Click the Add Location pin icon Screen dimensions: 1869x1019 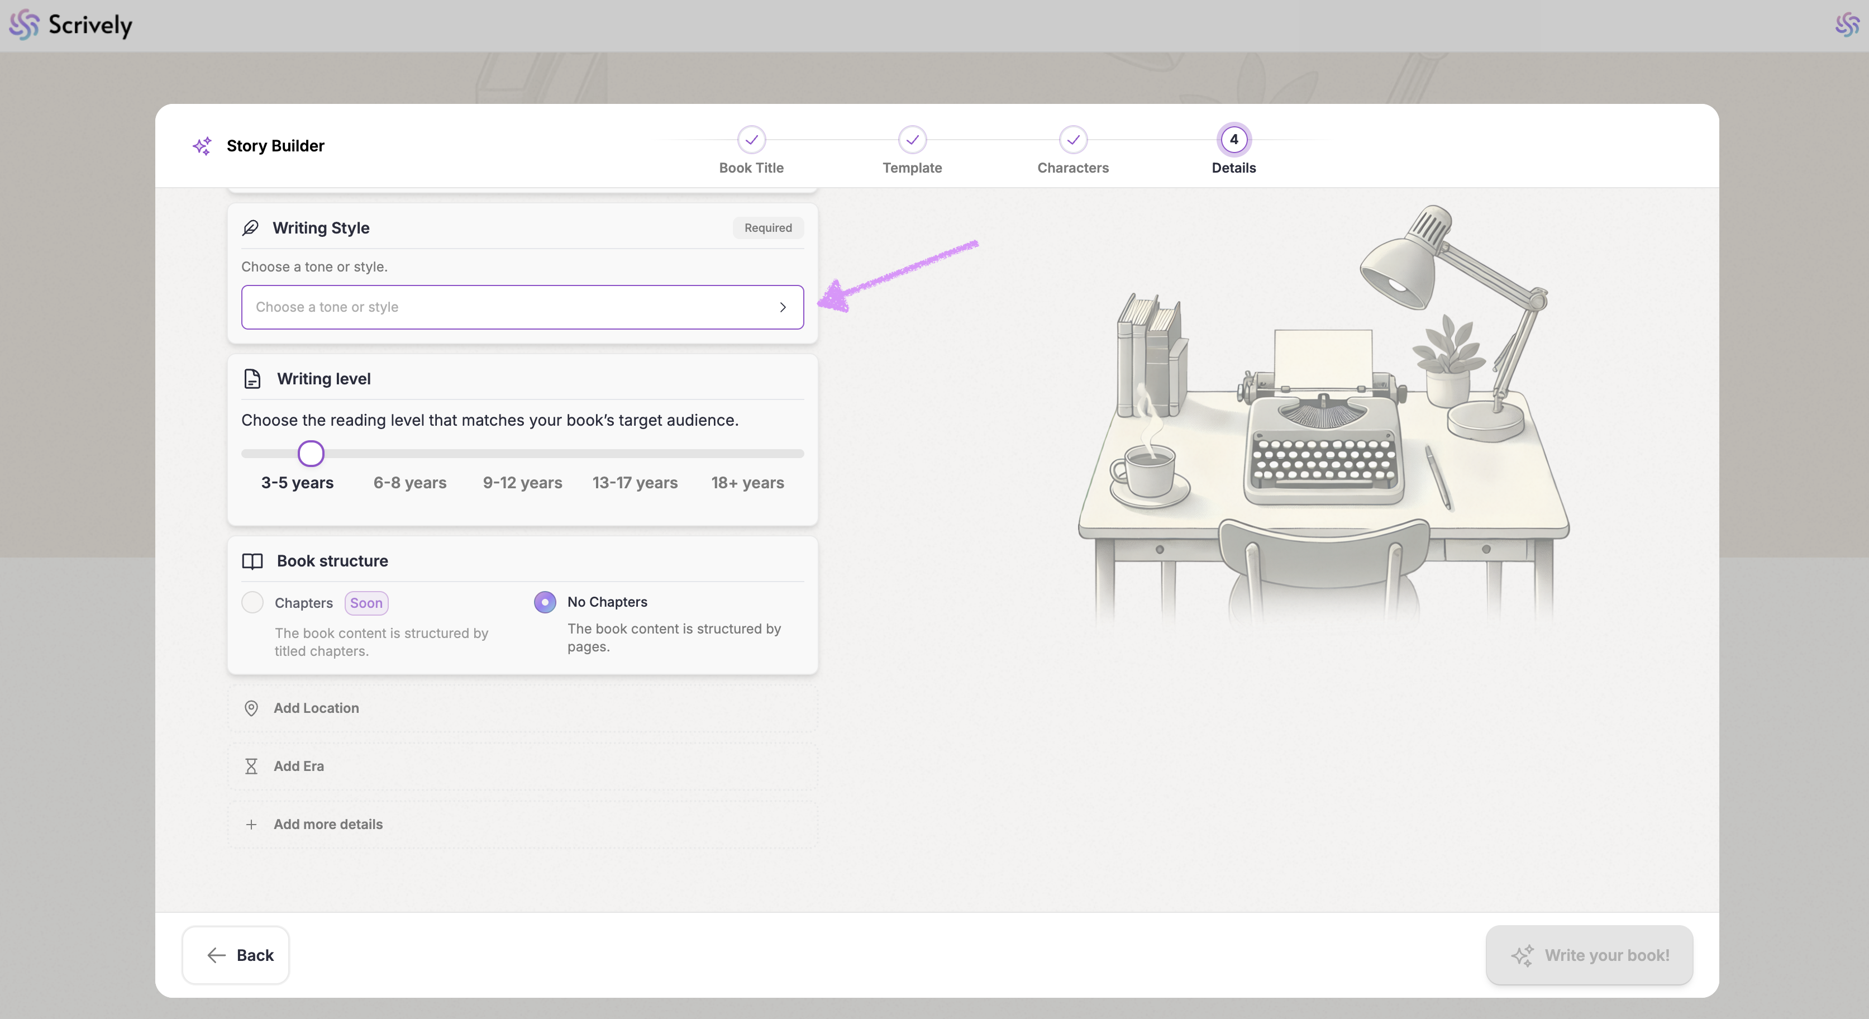[251, 708]
